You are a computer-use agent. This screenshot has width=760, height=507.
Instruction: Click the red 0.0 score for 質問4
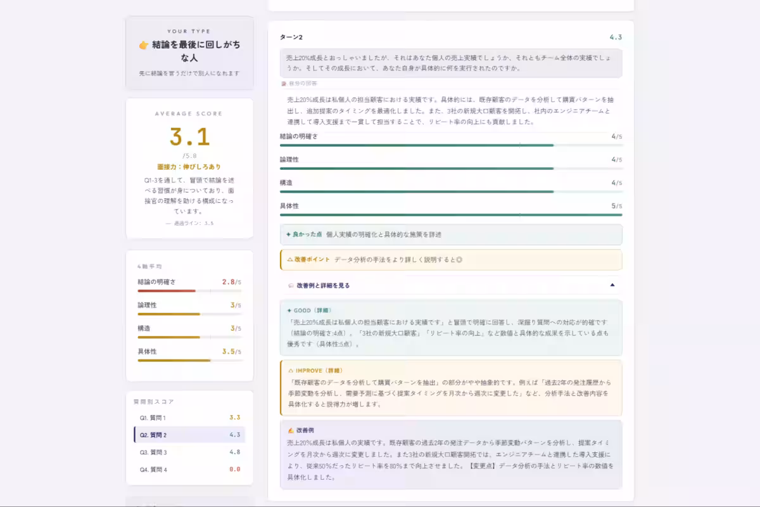pyautogui.click(x=235, y=470)
